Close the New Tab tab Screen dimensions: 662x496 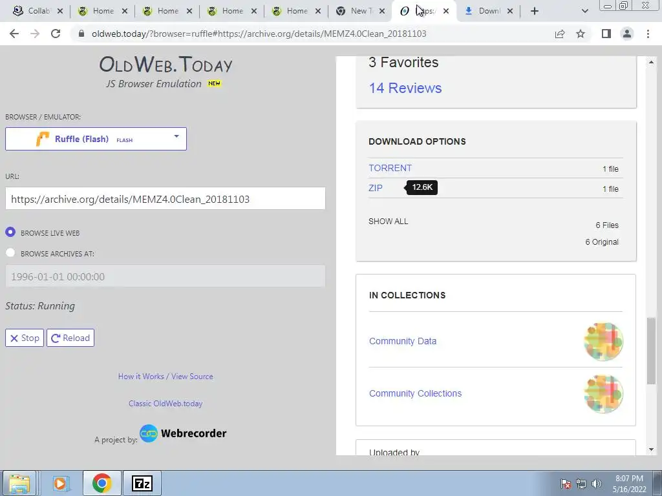(382, 12)
